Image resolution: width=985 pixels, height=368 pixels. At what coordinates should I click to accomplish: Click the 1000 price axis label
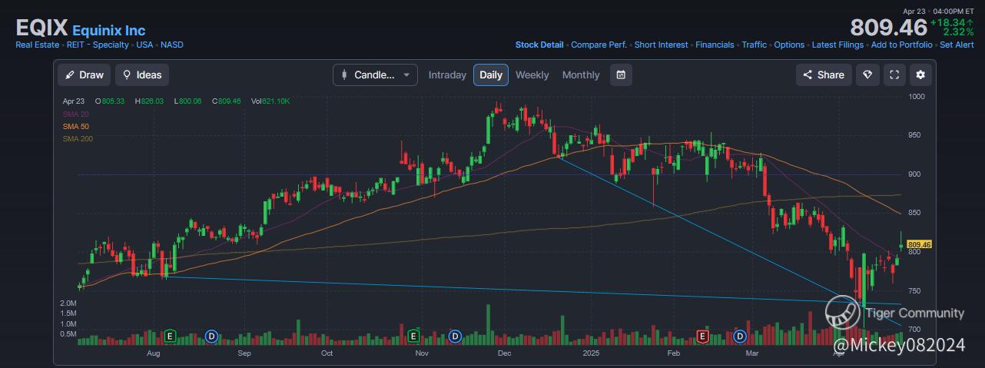[916, 97]
